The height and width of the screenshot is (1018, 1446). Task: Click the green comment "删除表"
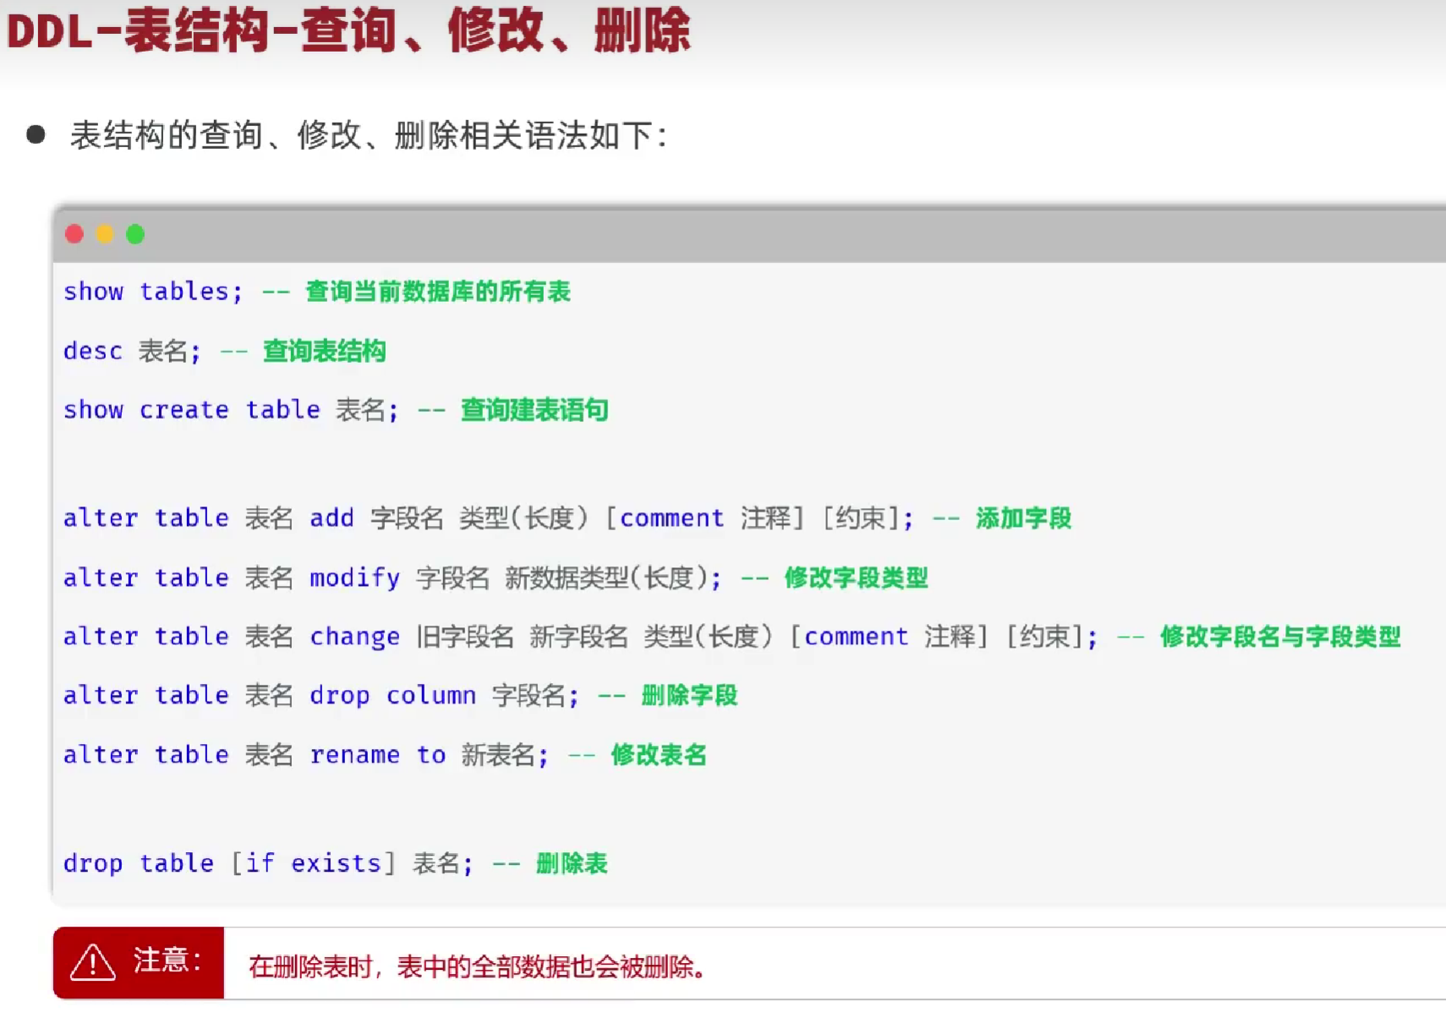click(572, 863)
